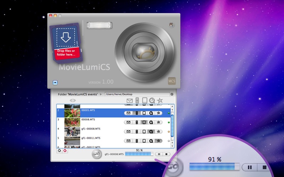Toggle the eye preview column icon
Viewport: 284px width, 177px height.
point(73,101)
